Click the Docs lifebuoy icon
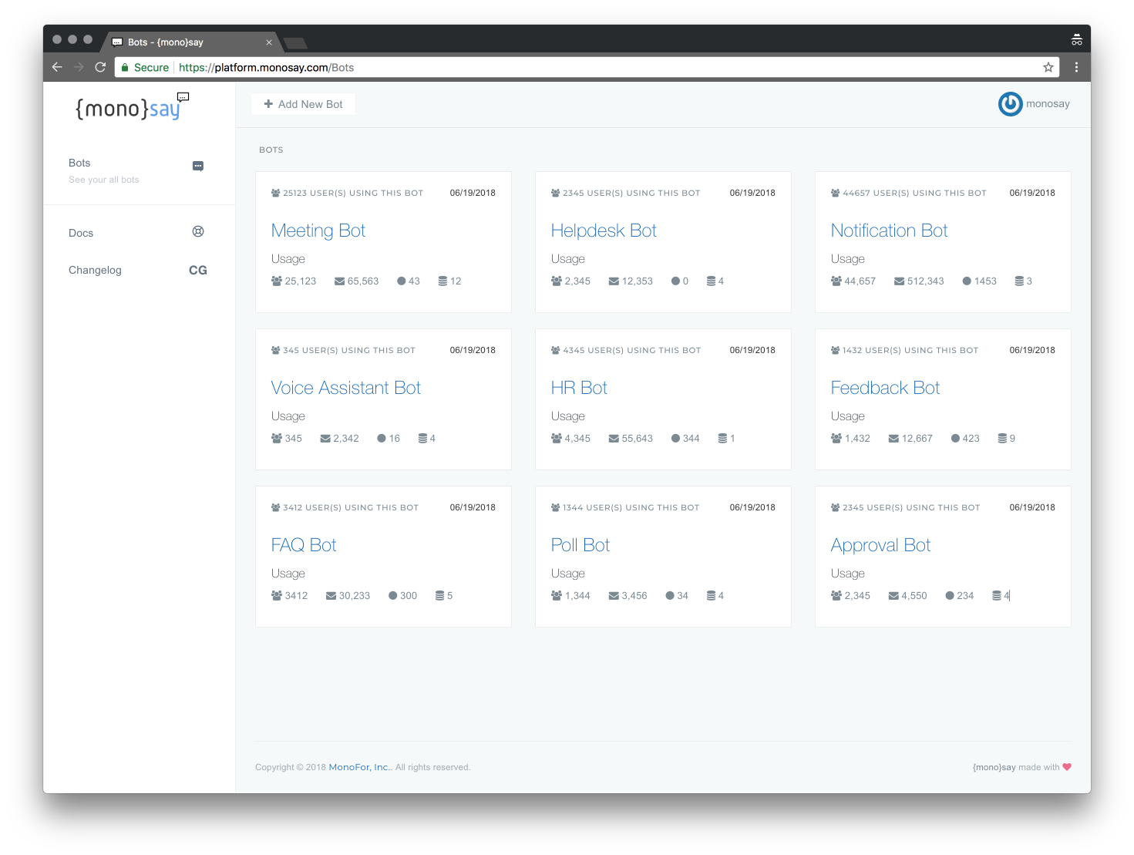Viewport: 1134px width, 855px height. point(198,231)
